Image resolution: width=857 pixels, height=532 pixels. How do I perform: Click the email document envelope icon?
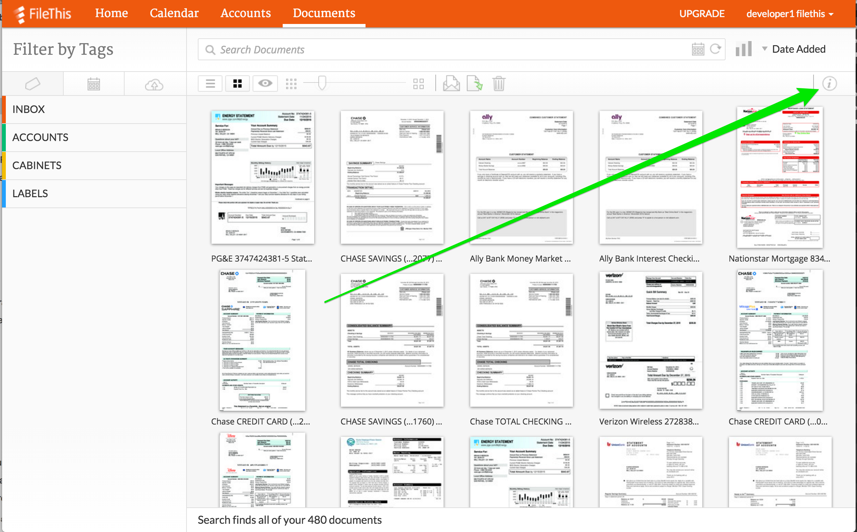click(x=451, y=84)
